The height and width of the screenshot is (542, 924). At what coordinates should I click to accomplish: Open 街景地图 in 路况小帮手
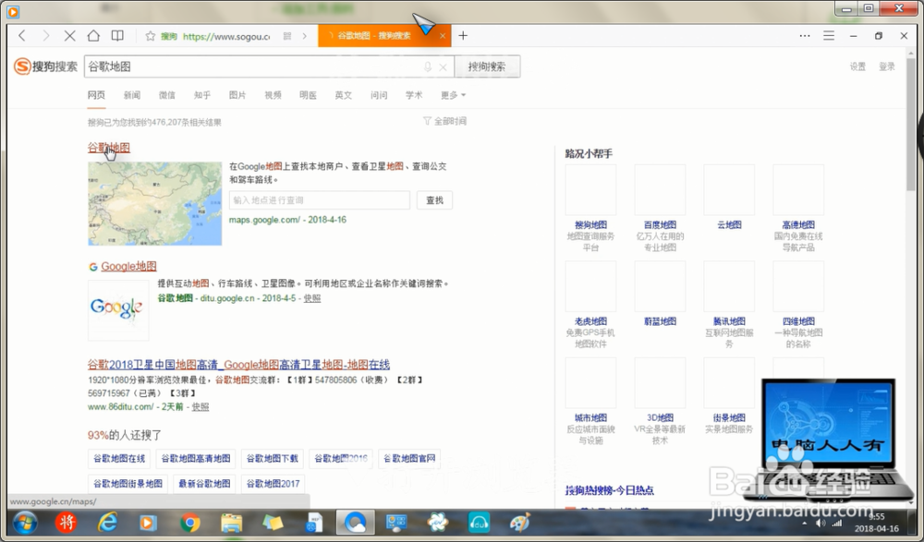(x=729, y=417)
